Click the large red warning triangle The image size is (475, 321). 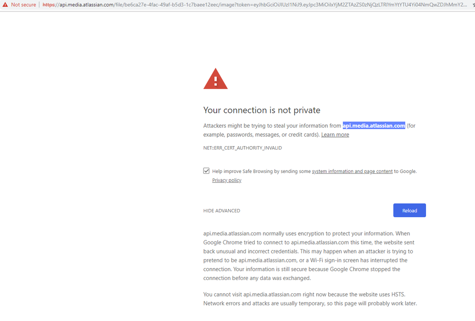click(x=215, y=79)
